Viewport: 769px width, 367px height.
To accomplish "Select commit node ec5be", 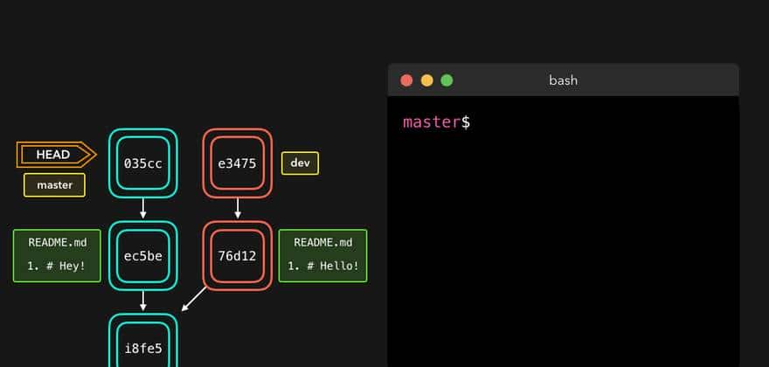I will coord(142,255).
